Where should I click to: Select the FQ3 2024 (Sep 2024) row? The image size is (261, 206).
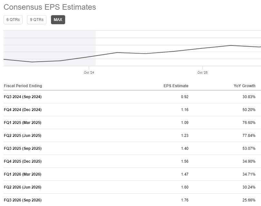(x=23, y=97)
